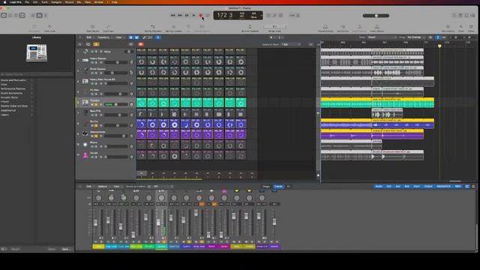Open the Apple menu
480x270 pixels.
point(4,1)
